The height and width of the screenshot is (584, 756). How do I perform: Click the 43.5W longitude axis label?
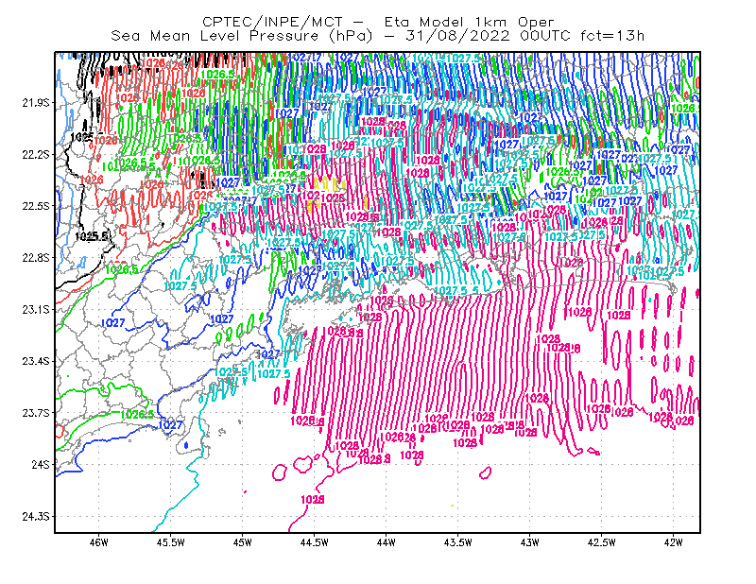458,542
